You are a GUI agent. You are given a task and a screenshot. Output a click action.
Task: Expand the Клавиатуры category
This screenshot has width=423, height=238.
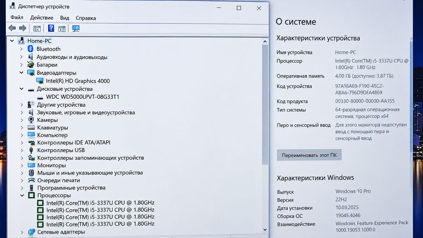pyautogui.click(x=22, y=128)
